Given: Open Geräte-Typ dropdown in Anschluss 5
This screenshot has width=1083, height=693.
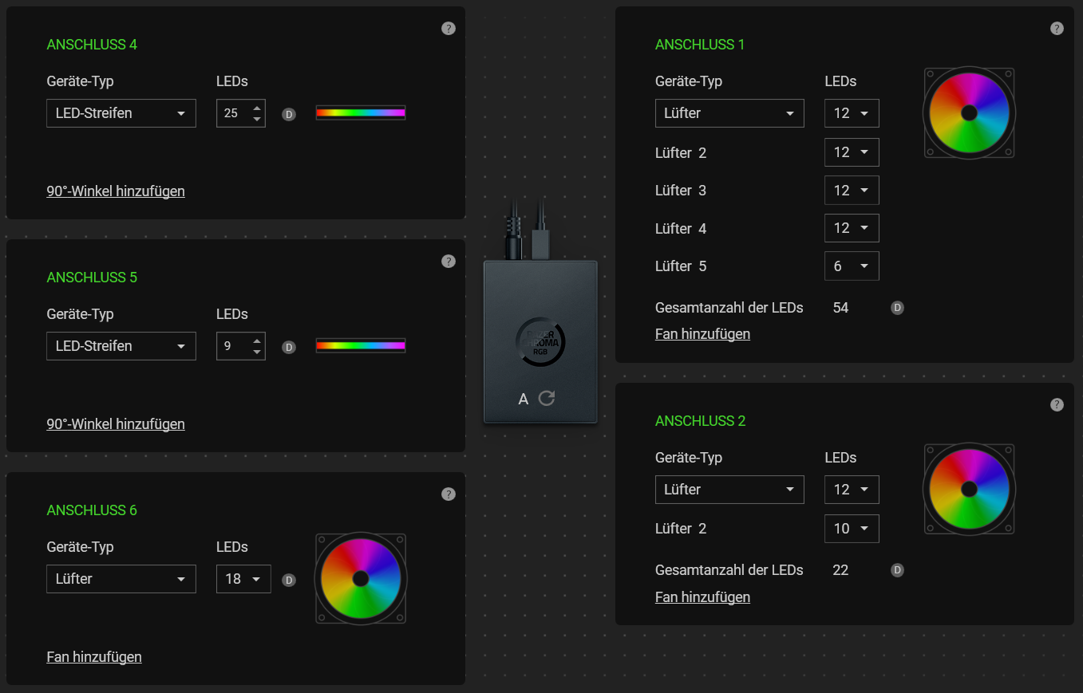Looking at the screenshot, I should click(121, 346).
